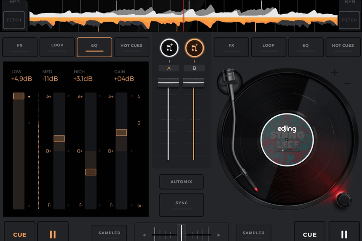The height and width of the screenshot is (241, 362).
Task: Click the HIGH EQ slider handle
Action: pos(90,172)
